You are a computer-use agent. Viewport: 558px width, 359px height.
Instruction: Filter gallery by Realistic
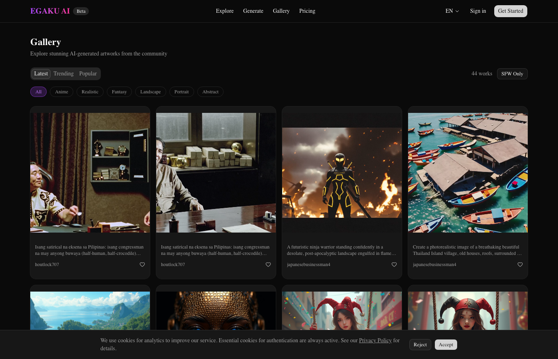click(90, 92)
